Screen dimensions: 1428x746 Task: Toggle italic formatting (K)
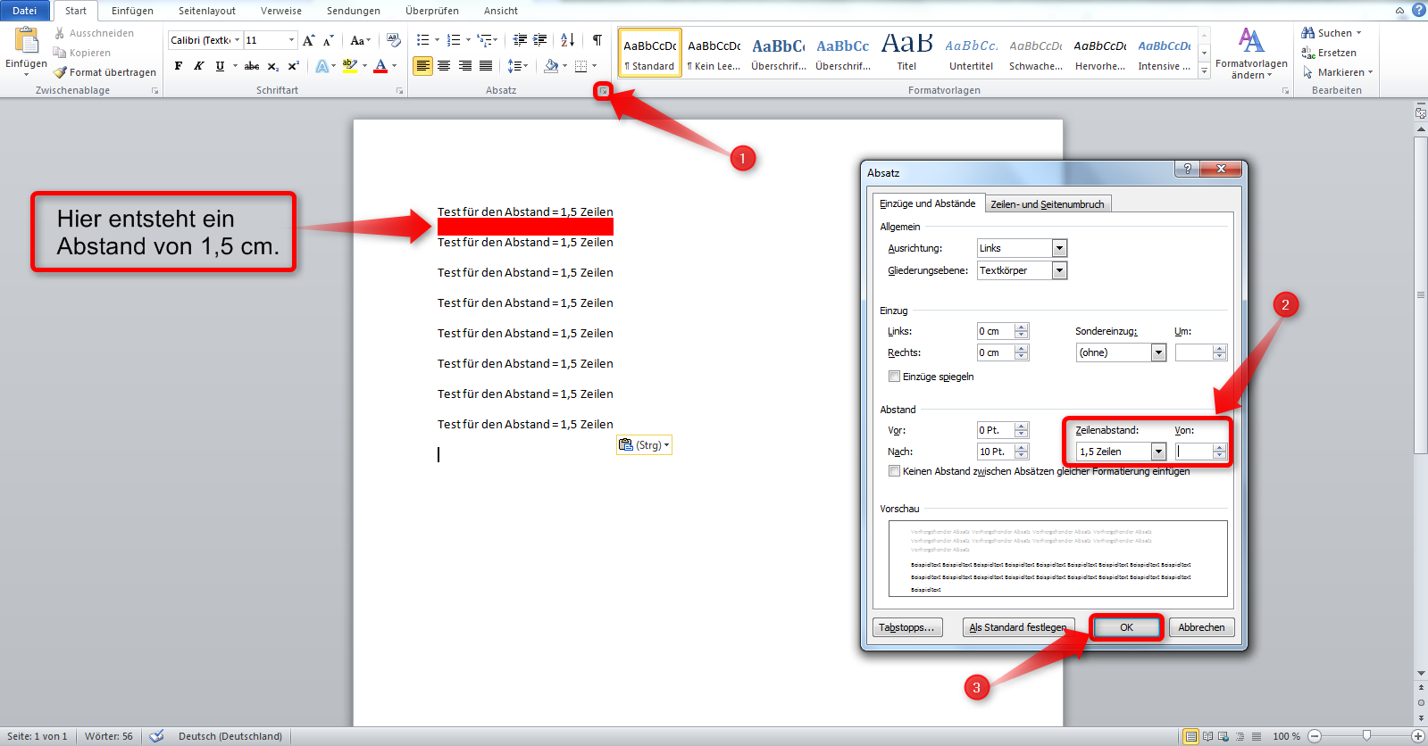coord(198,66)
